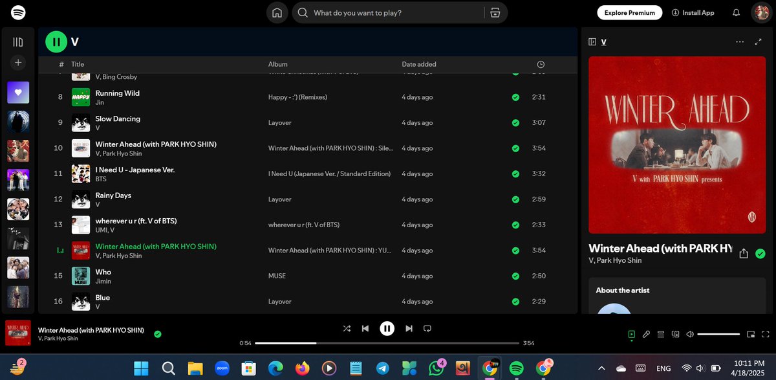Screen dimensions: 776x380
Task: Click the Winter Ahead album cover in right panel
Action: (677, 145)
